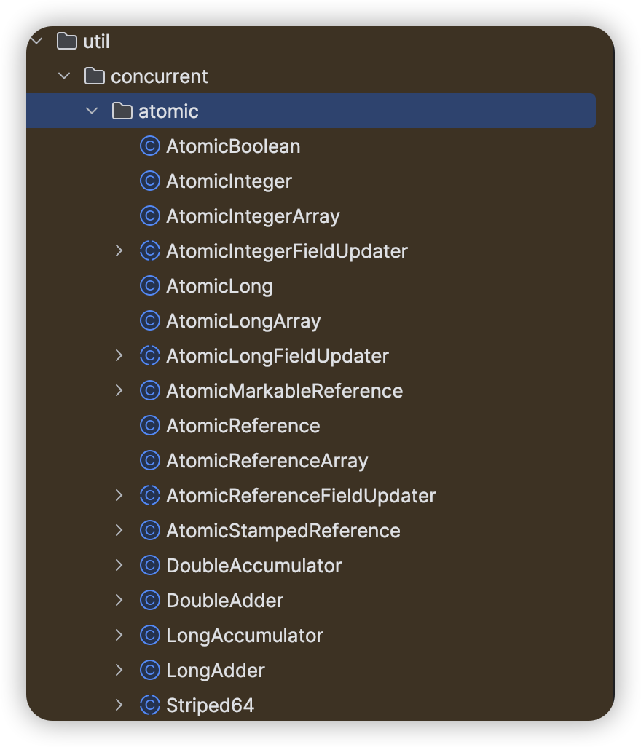Expand AtomicLongFieldUpdater node

[119, 355]
